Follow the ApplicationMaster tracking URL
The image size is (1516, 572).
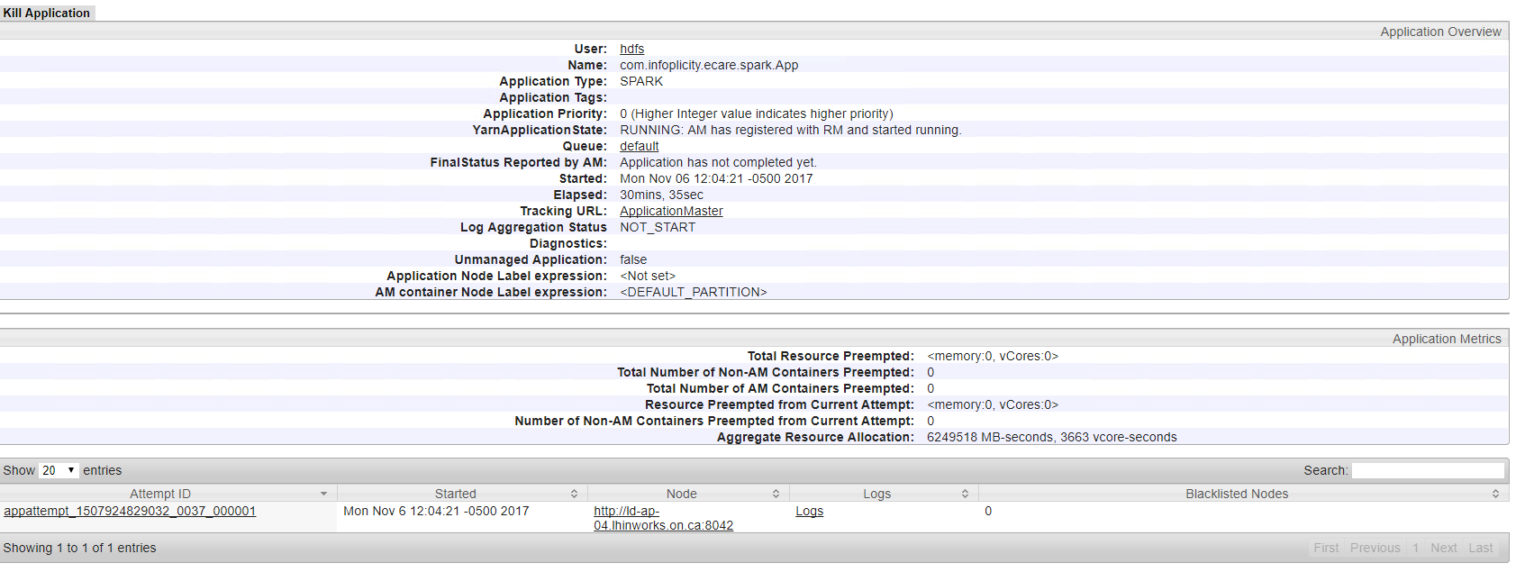tap(671, 211)
